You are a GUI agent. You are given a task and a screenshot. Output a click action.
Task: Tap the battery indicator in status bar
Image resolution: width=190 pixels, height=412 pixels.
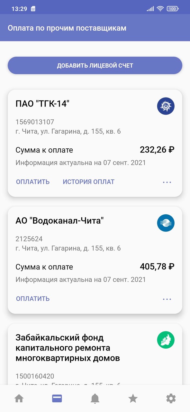[x=172, y=9]
